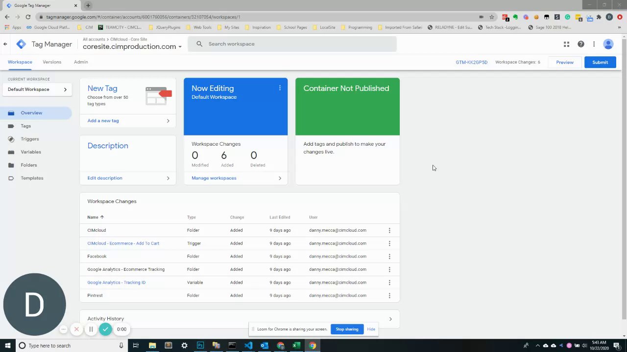Open the Inspiration bookmarks folder
This screenshot has width=627, height=352.
click(258, 27)
